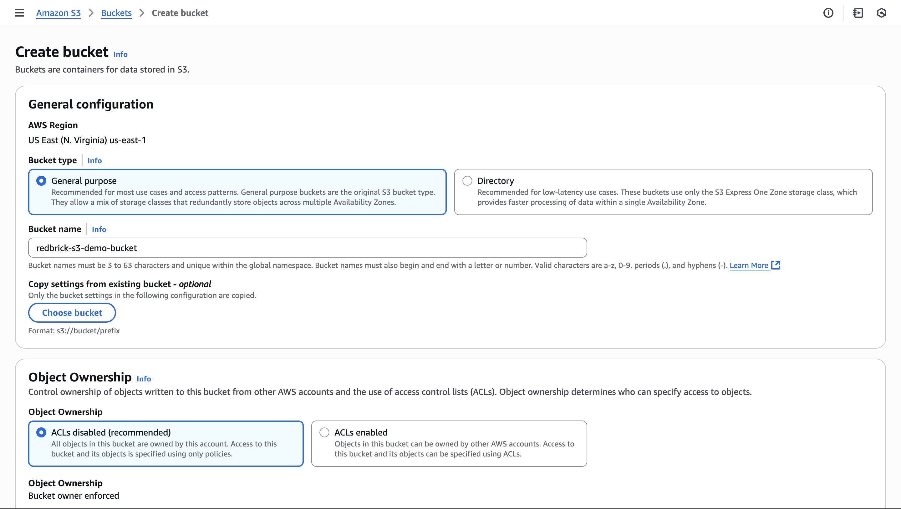901x509 pixels.
Task: Click the hexagon settings icon top right
Action: [x=881, y=13]
